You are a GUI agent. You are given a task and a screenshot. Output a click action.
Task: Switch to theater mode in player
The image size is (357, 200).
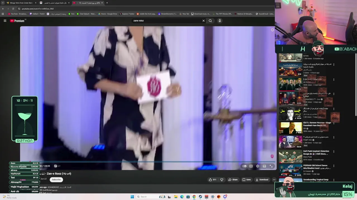coord(264,166)
